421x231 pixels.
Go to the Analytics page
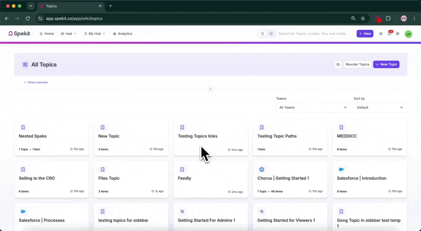click(x=122, y=34)
